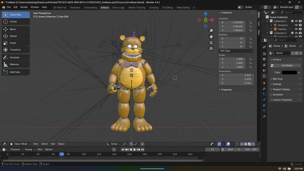
Task: Hide the Armature in viewport
Action: point(296,25)
